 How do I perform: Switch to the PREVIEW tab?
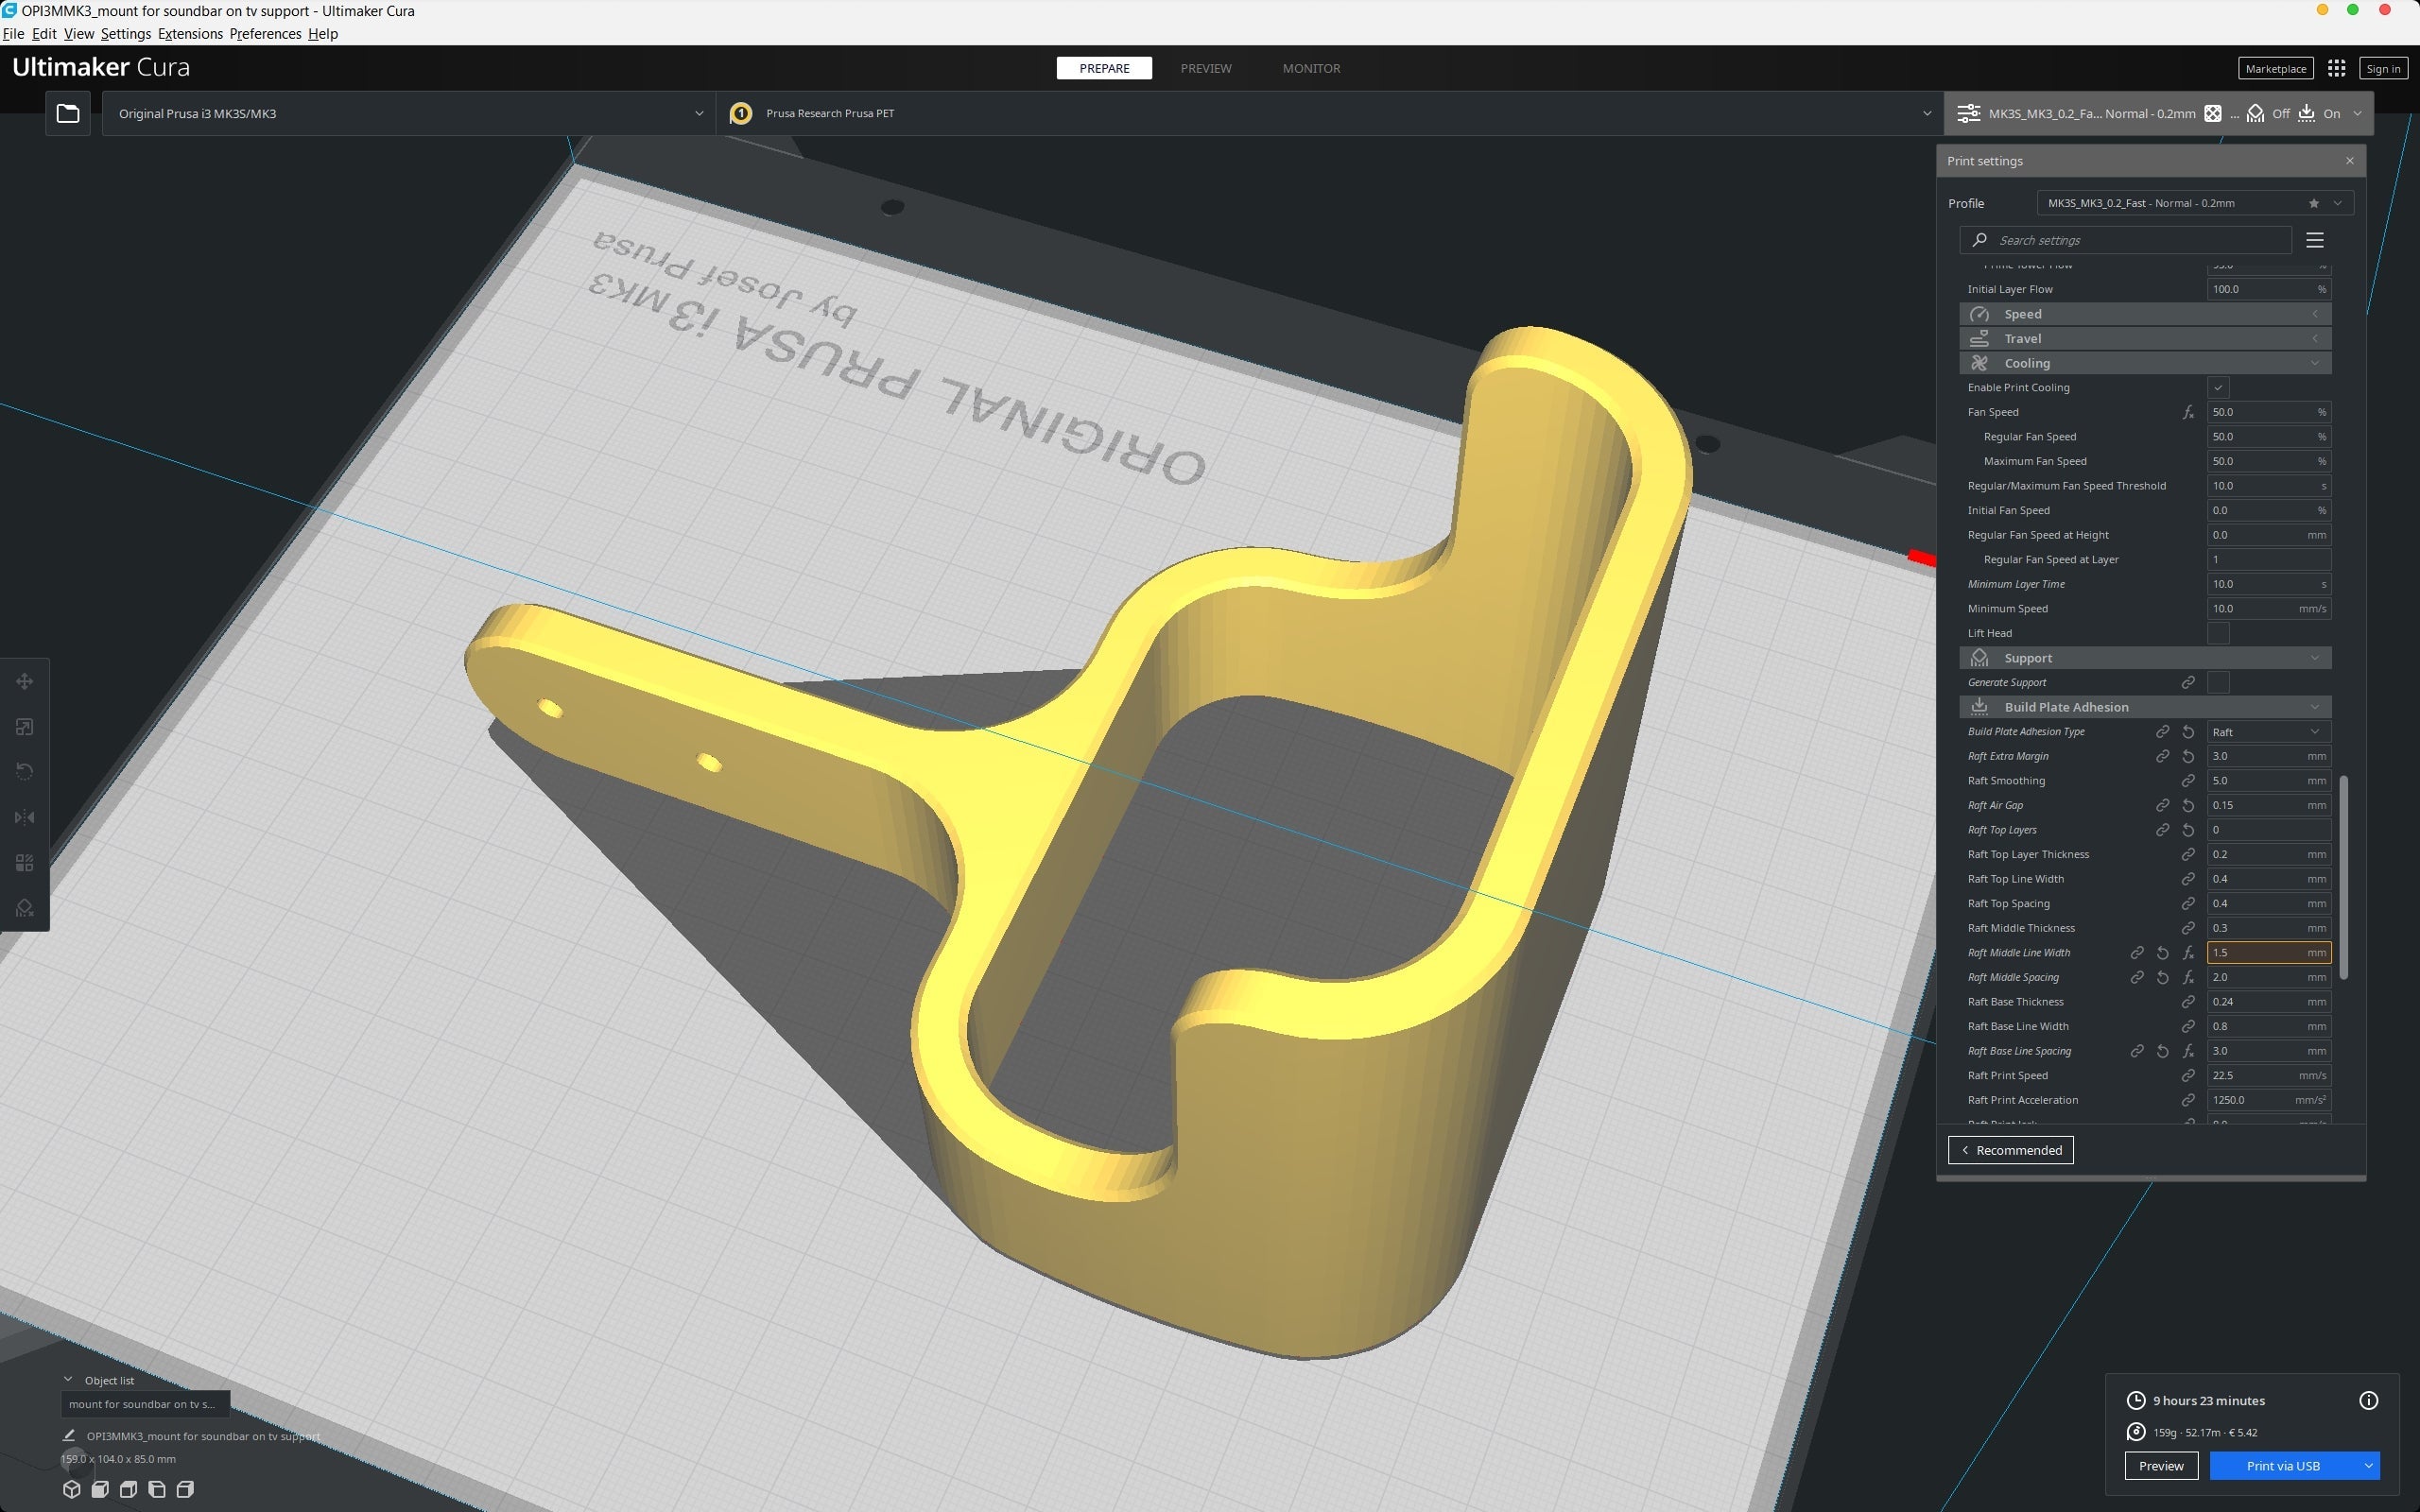pyautogui.click(x=1205, y=68)
